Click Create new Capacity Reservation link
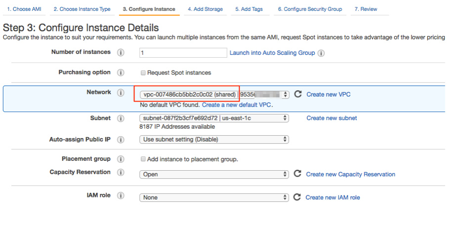The height and width of the screenshot is (226, 464). 351,174
